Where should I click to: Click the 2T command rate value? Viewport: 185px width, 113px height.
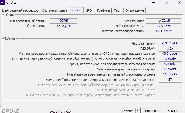[x=170, y=79]
